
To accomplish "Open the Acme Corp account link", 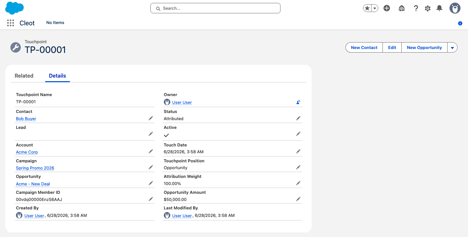I will tap(27, 152).
